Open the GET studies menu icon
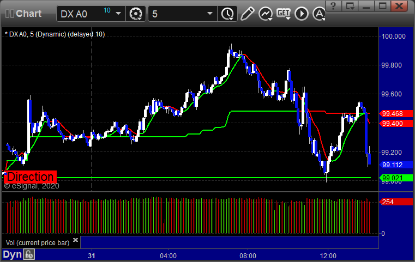 pos(284,14)
